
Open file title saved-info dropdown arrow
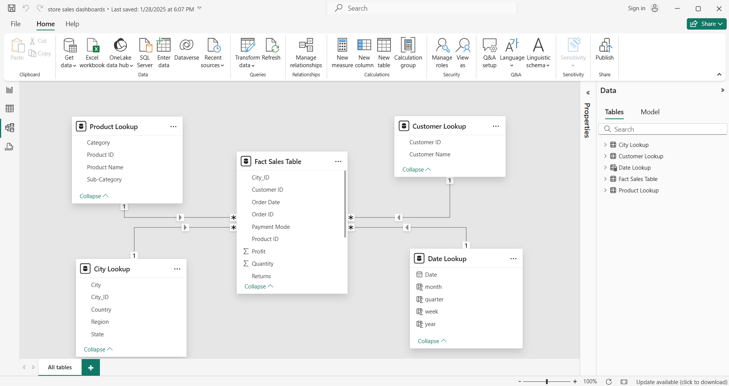pos(199,8)
